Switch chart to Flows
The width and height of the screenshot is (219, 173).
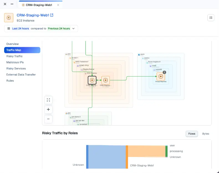pos(192,134)
